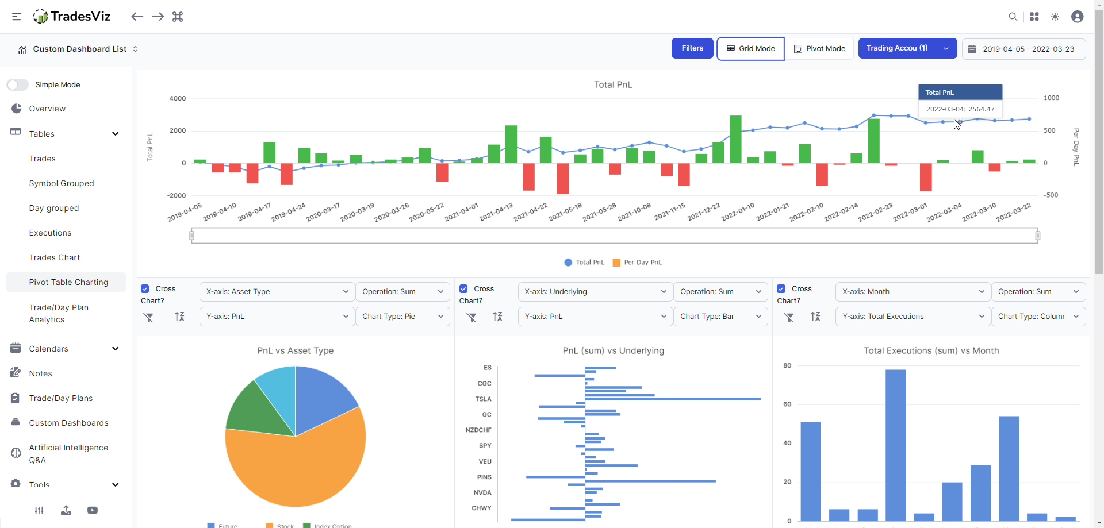Clear filter icon for Asset Type chart
Viewport: 1104px width, 528px height.
point(149,317)
